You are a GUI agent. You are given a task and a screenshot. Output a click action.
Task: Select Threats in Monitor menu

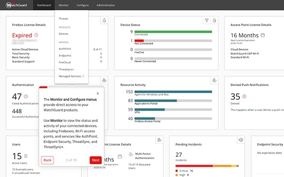click(x=63, y=19)
